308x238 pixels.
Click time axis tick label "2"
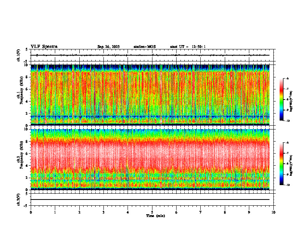79,212
